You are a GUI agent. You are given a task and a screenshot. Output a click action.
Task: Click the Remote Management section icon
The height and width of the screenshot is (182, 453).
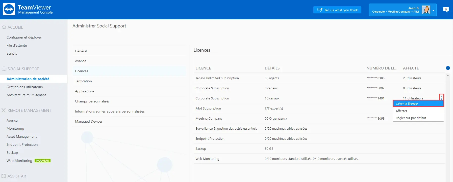4,110
